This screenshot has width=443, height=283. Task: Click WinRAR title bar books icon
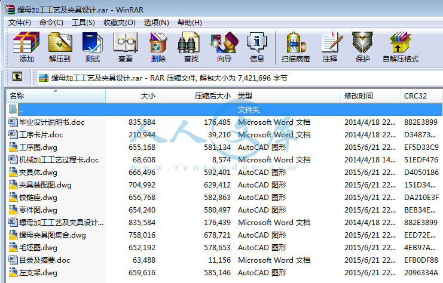click(10, 10)
